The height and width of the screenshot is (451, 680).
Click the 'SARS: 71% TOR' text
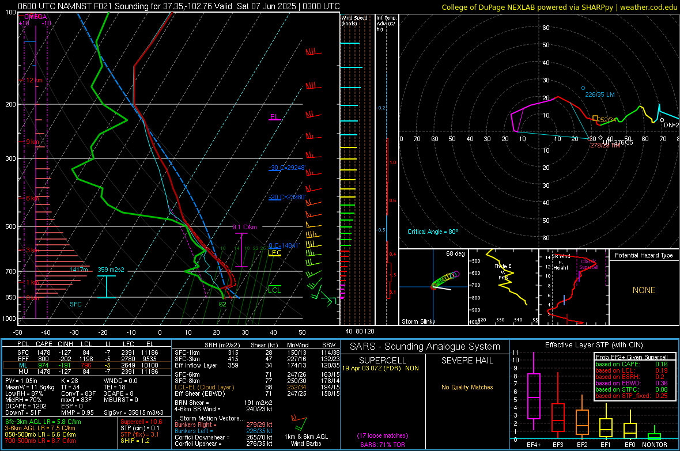383,445
